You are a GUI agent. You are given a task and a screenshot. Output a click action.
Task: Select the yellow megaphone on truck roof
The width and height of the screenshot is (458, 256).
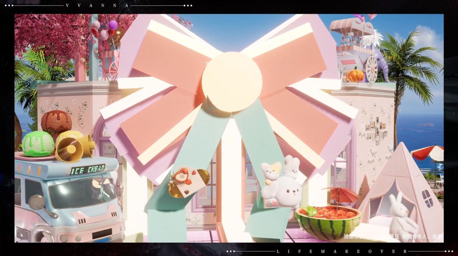point(75,147)
